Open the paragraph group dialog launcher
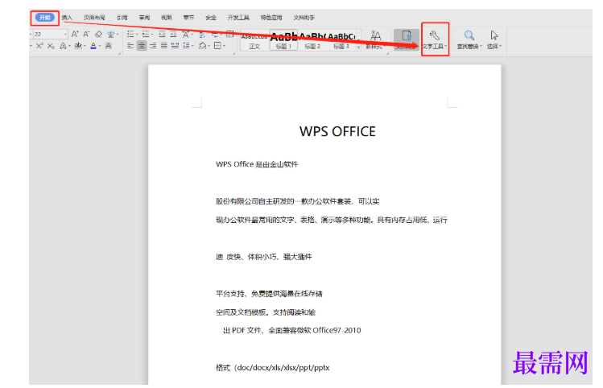The width and height of the screenshot is (603, 388). click(x=233, y=53)
